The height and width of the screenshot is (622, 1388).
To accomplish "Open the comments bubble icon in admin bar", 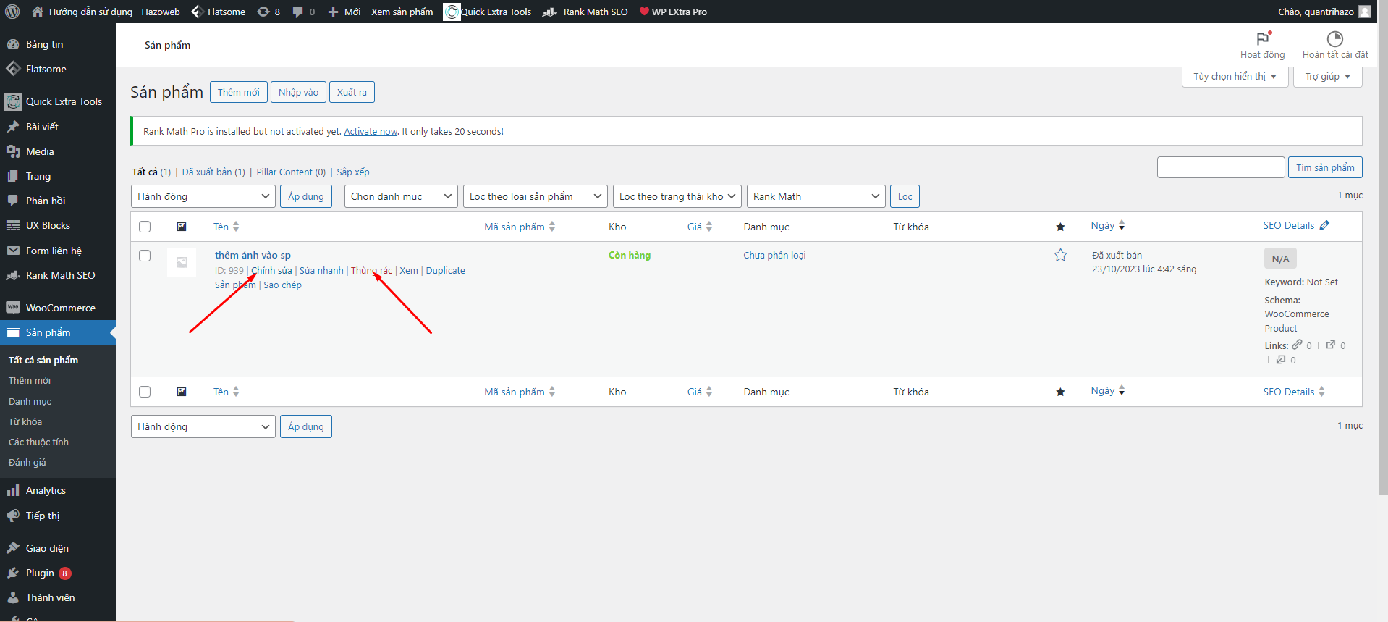I will pyautogui.click(x=297, y=12).
